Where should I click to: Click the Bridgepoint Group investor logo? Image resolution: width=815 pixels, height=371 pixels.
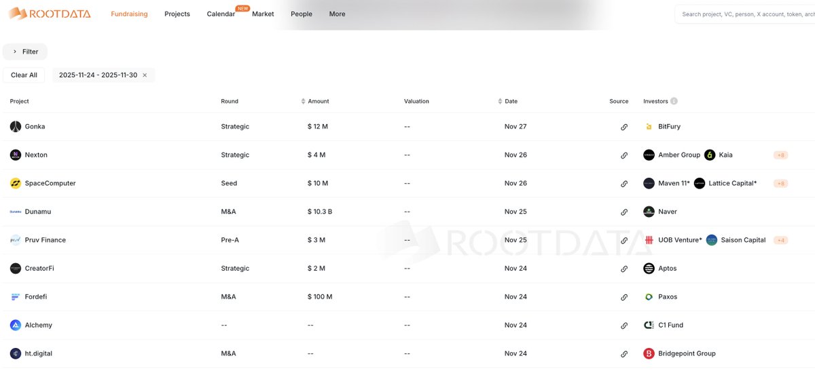[x=649, y=354]
